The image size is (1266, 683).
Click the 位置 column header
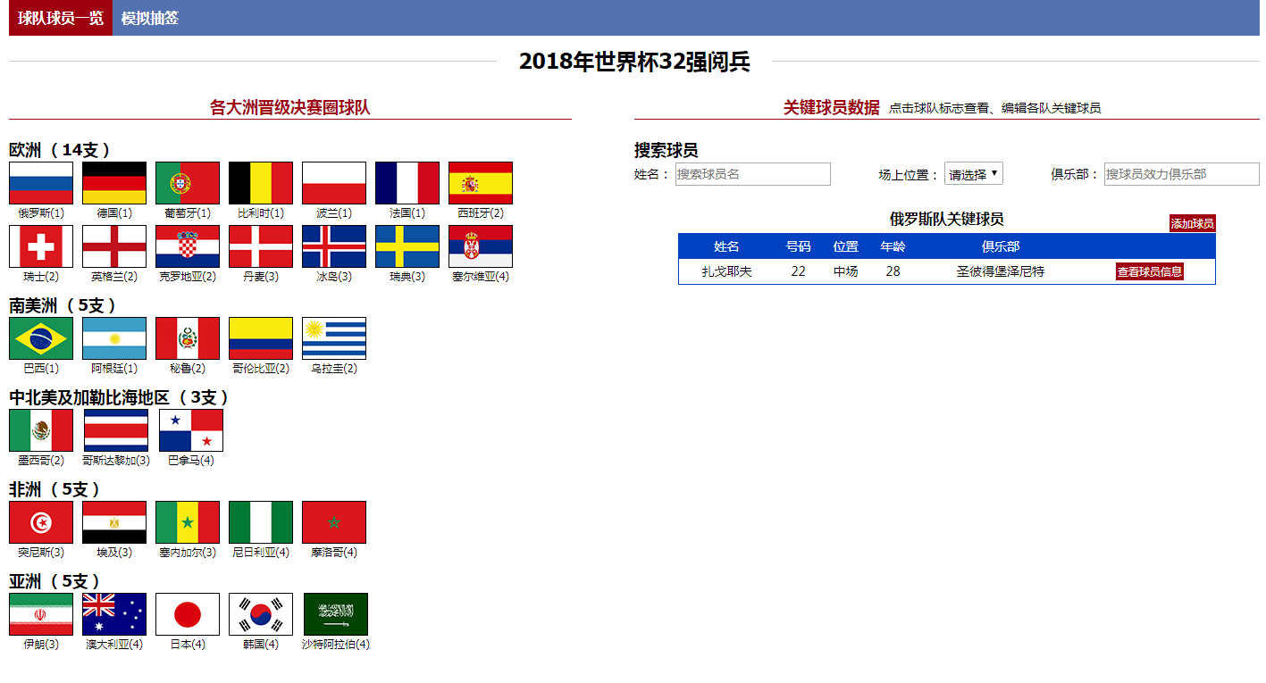(x=846, y=246)
